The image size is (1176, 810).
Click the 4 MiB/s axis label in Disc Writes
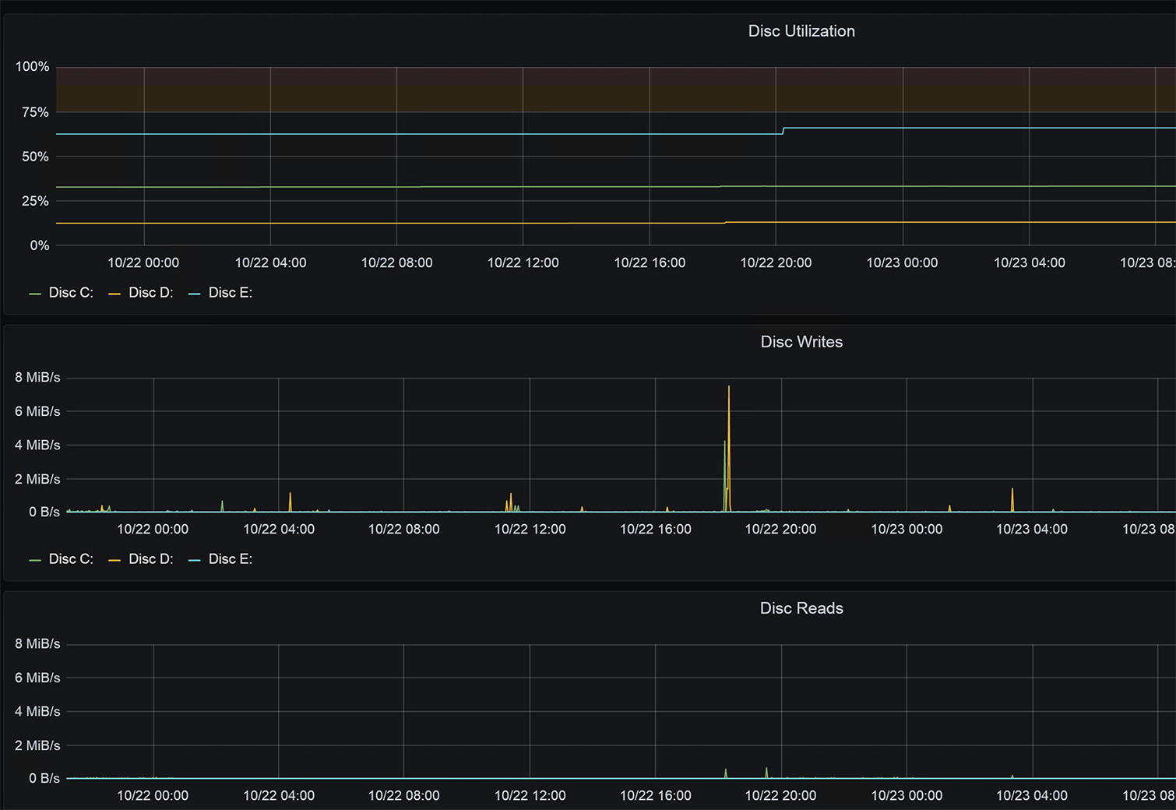[37, 445]
